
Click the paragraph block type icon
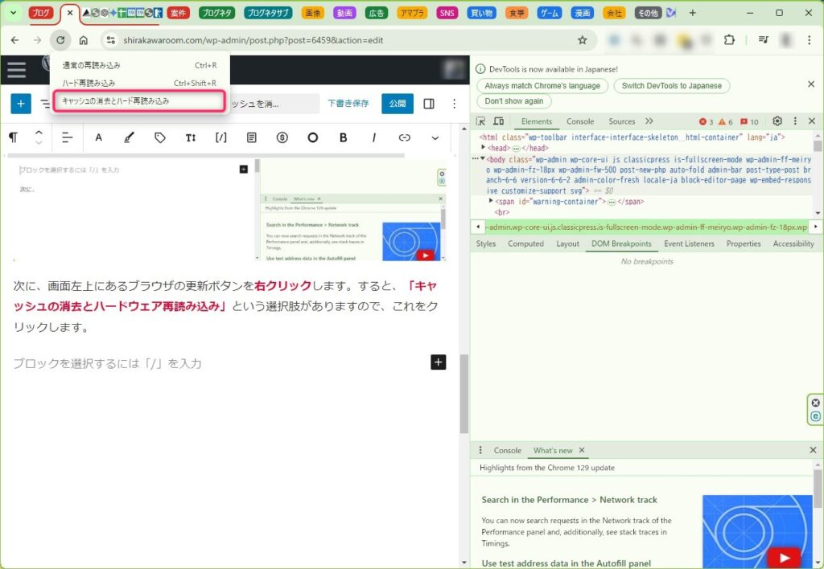(13, 137)
